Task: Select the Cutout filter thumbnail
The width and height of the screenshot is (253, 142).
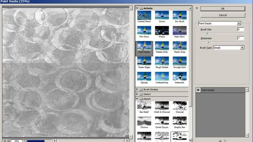Action: point(162,15)
